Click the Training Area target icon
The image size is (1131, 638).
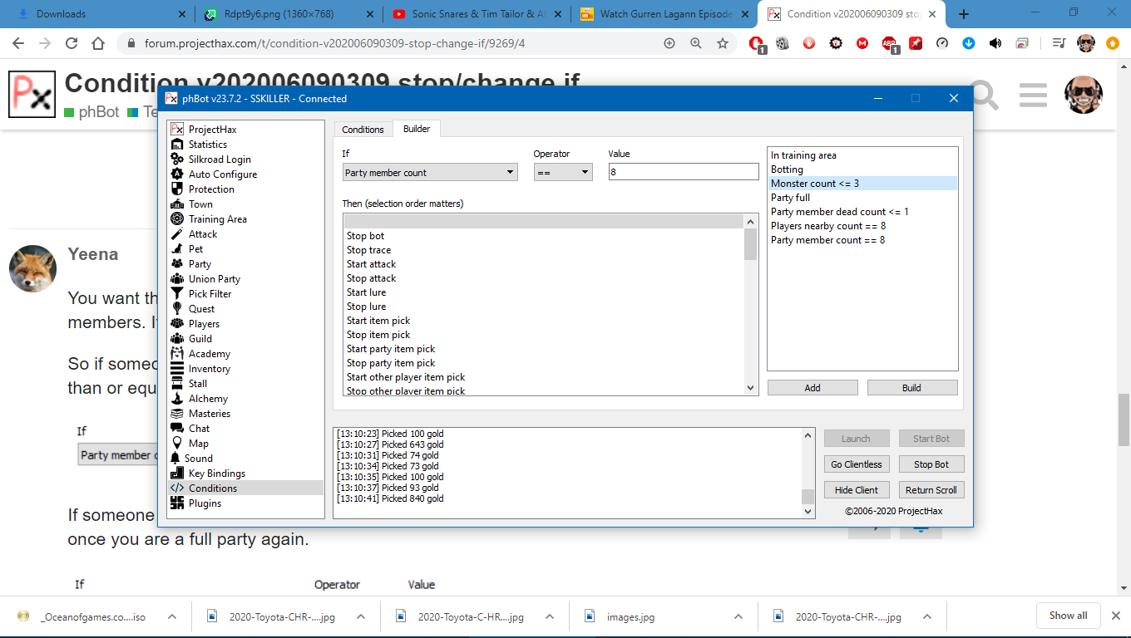tap(177, 219)
